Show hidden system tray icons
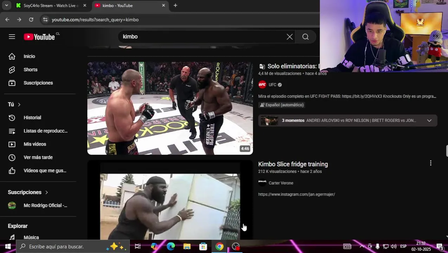The image size is (448, 253). [x=362, y=247]
